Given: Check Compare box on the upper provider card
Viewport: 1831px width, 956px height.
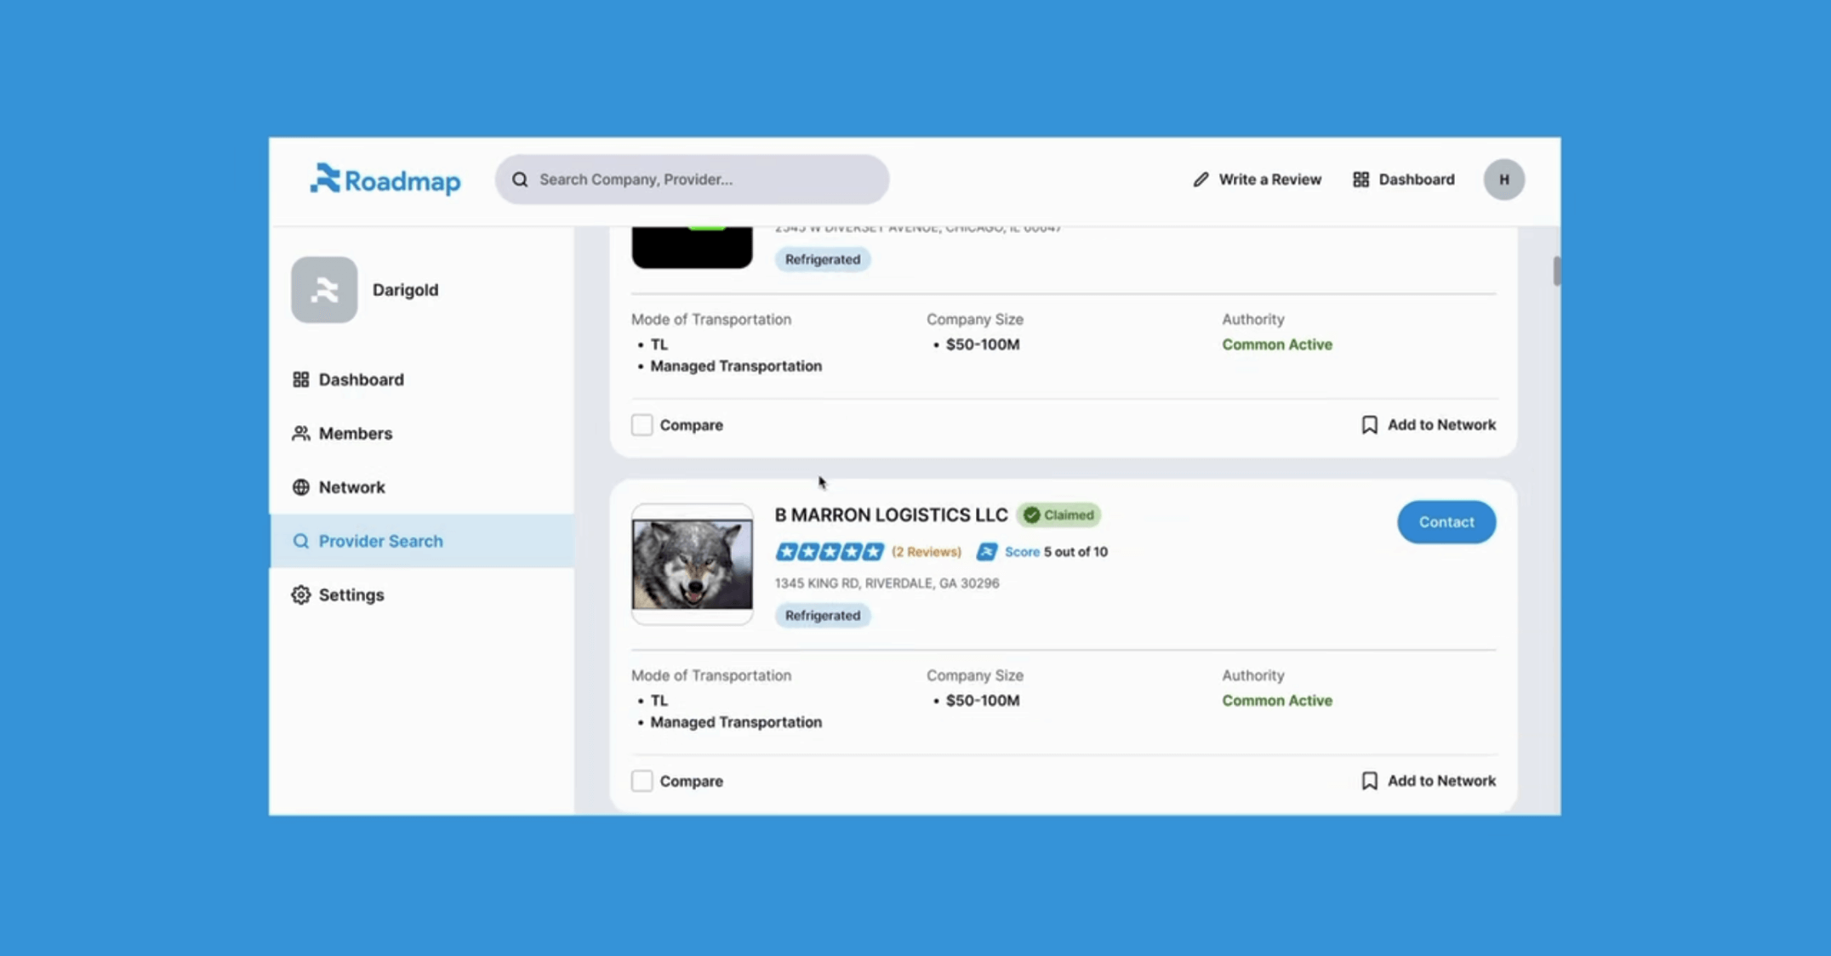Looking at the screenshot, I should pos(642,424).
